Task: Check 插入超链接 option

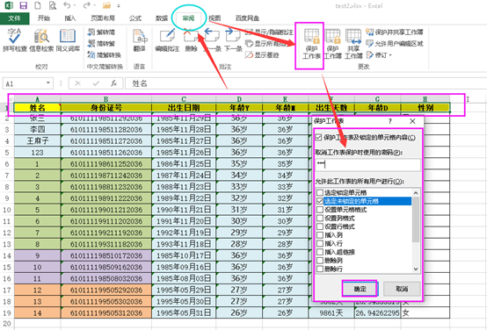Action: coord(320,252)
